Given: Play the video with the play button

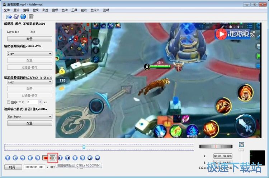Looking at the screenshot, I should (x=8, y=158).
